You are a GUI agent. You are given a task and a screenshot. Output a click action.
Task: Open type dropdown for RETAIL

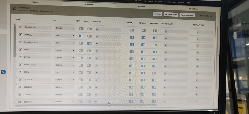coord(65,58)
